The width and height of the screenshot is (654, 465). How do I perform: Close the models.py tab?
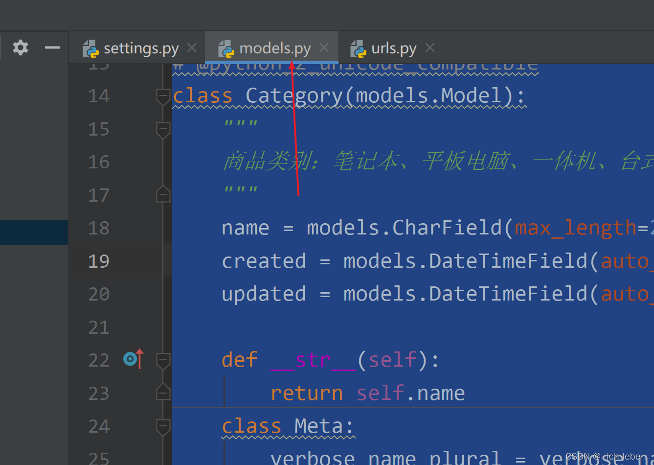point(324,48)
